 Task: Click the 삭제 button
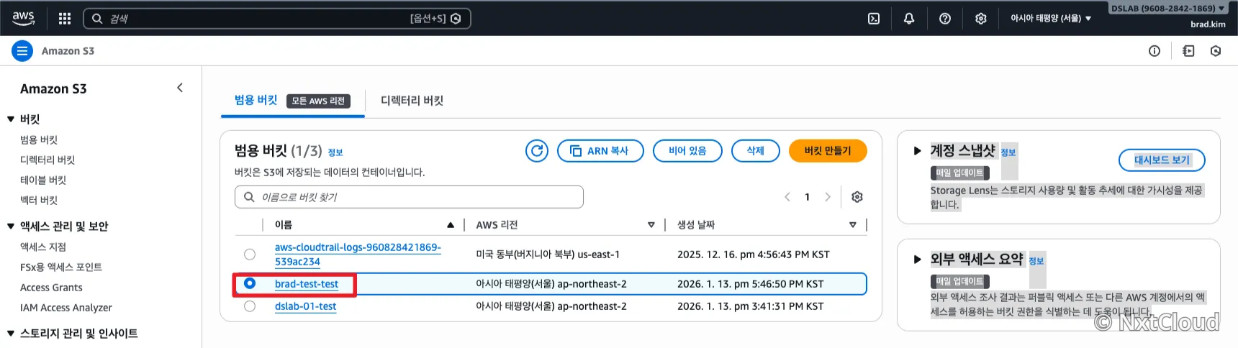coord(756,151)
